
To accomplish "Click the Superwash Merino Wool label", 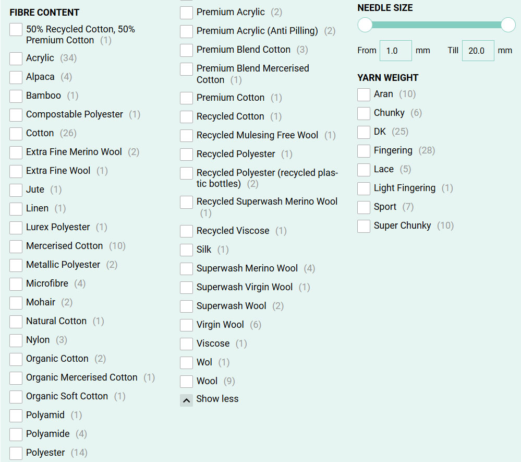I will coord(247,268).
